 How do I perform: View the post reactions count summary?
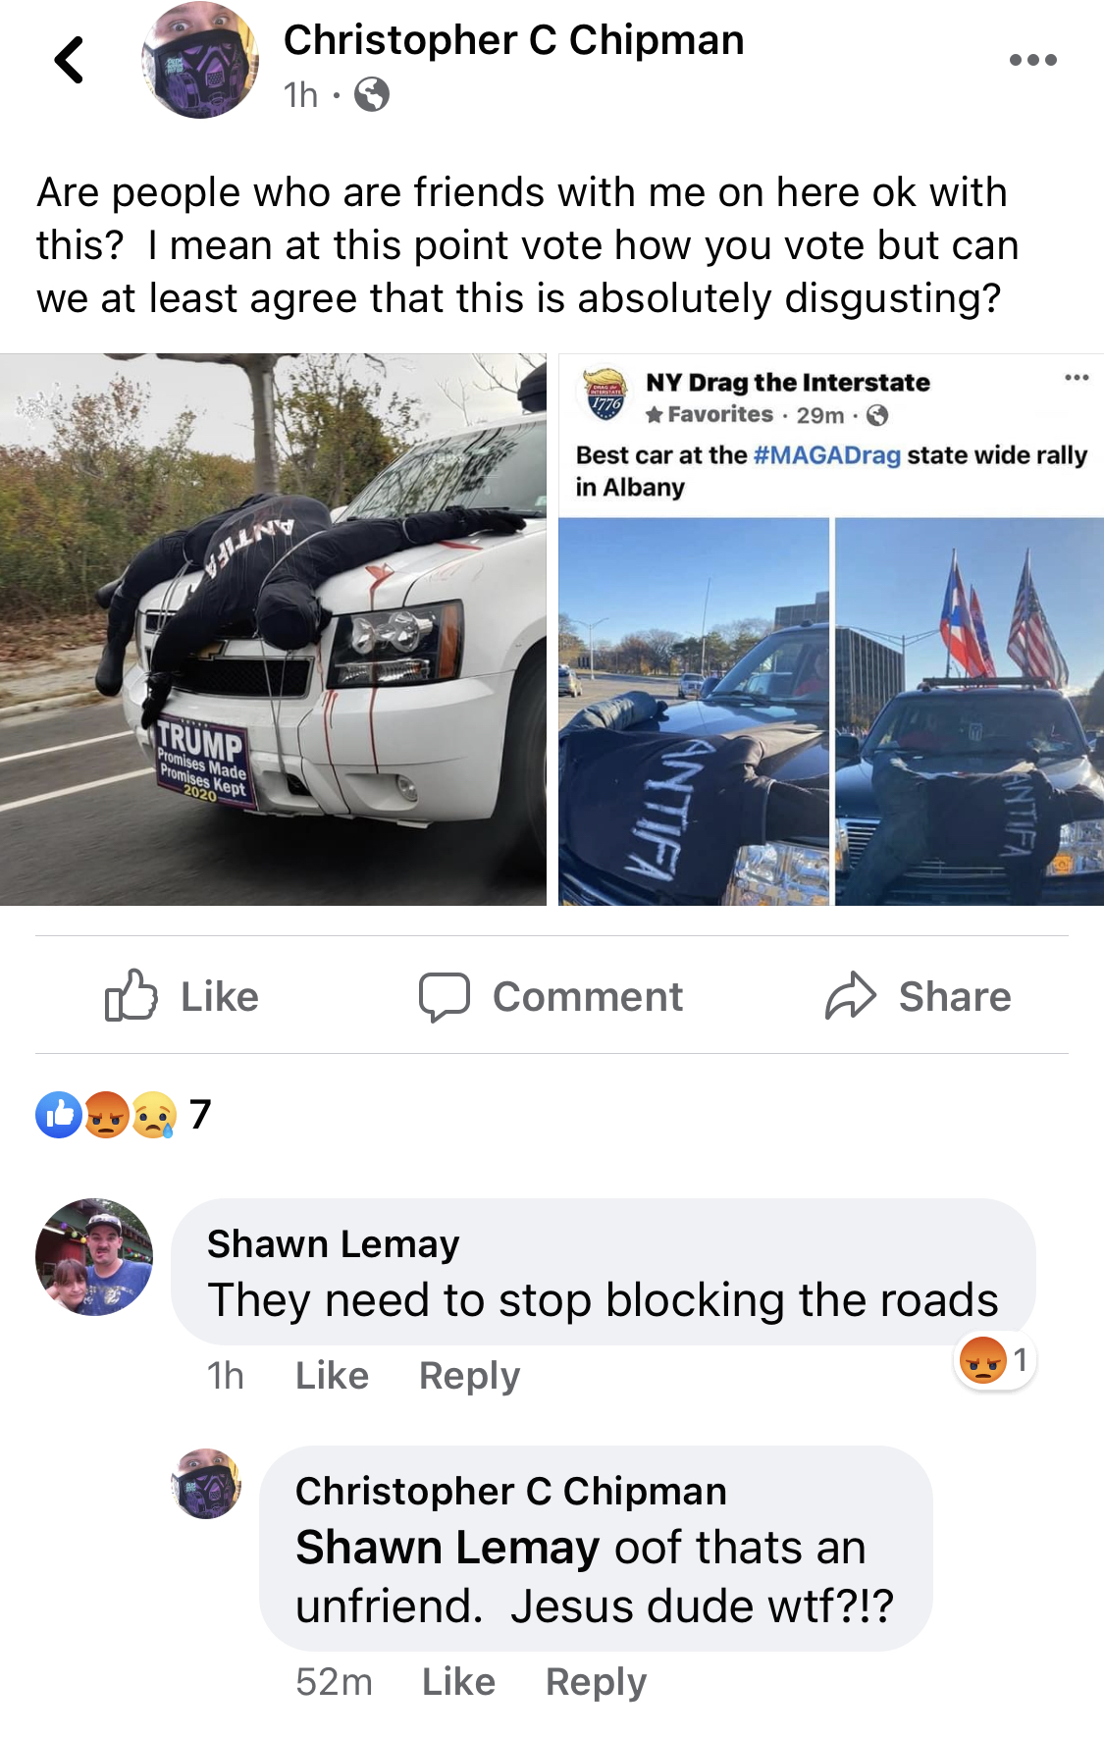point(124,1114)
